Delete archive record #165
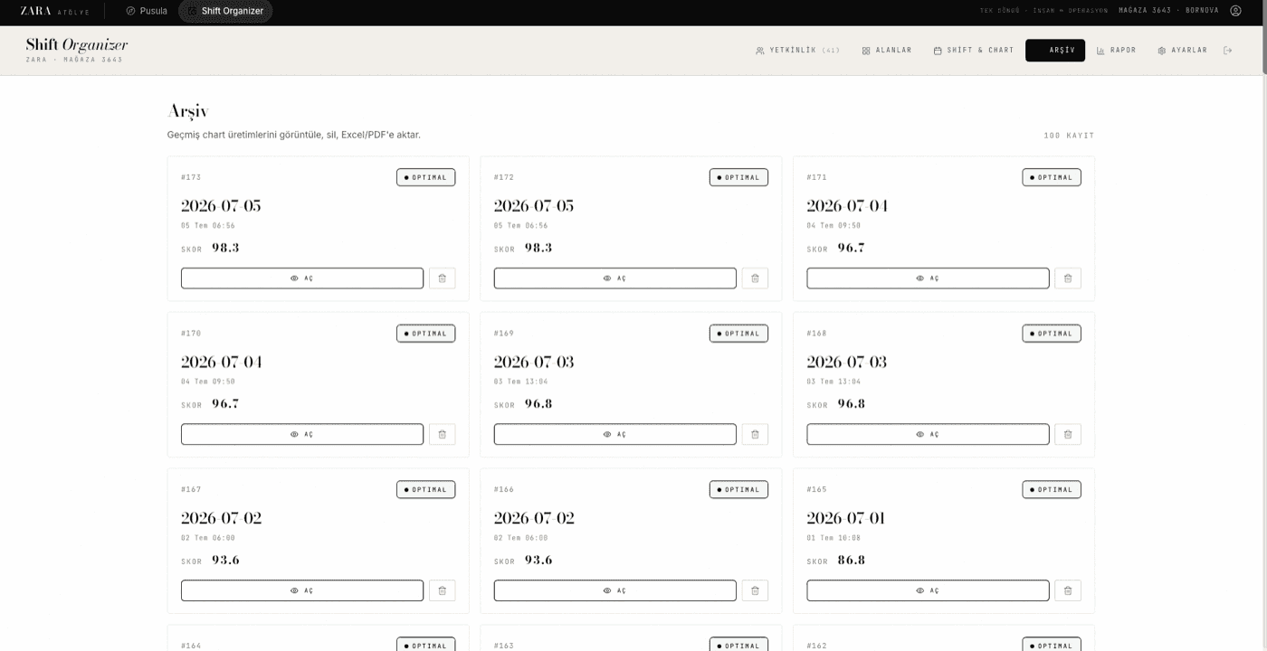Screen dimensions: 1267x651 1068,590
